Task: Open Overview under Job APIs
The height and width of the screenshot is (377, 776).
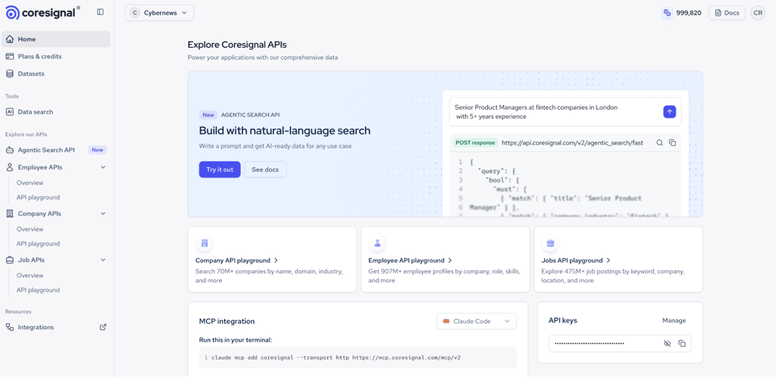Action: 30,276
